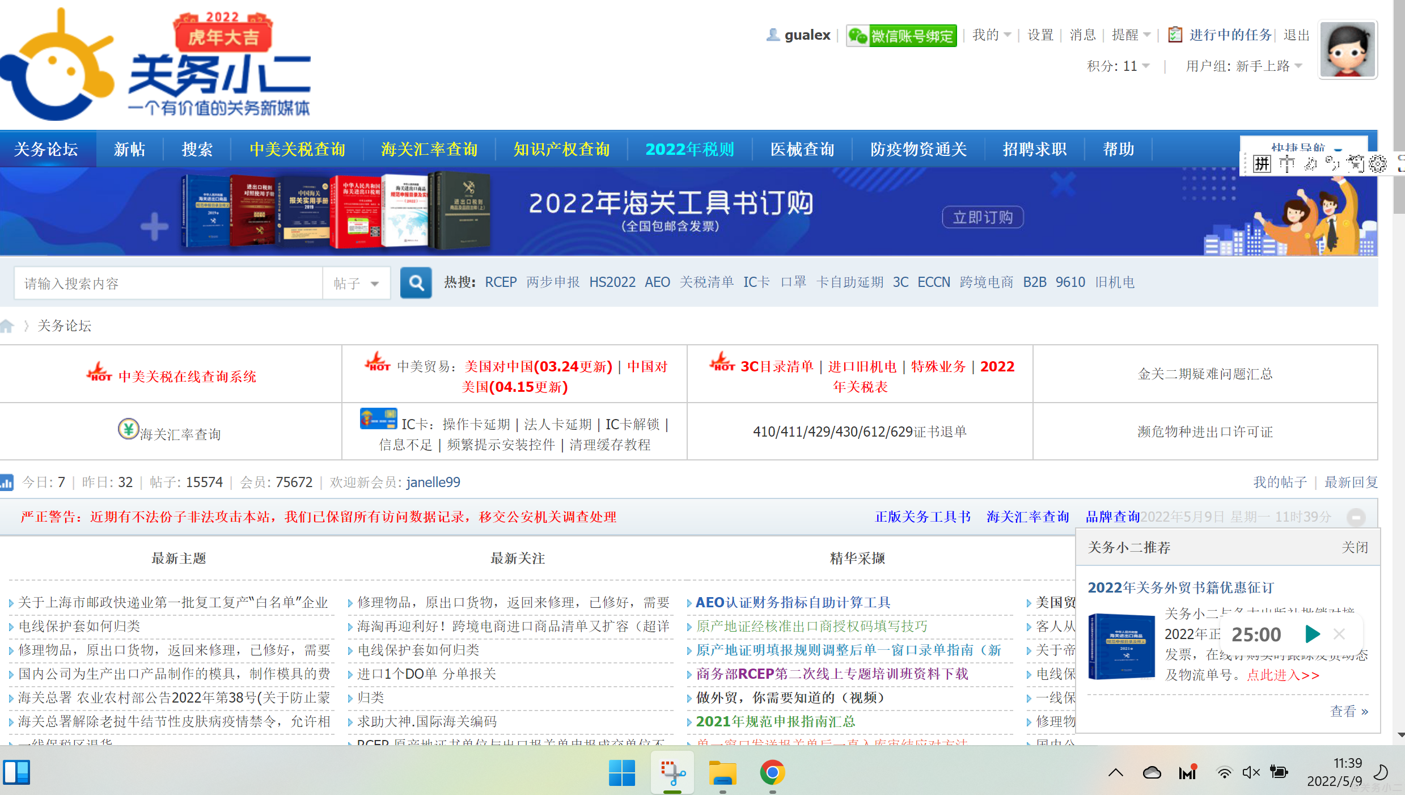Click 点此进入>> link in popup
This screenshot has height=795, width=1405.
click(x=1283, y=675)
